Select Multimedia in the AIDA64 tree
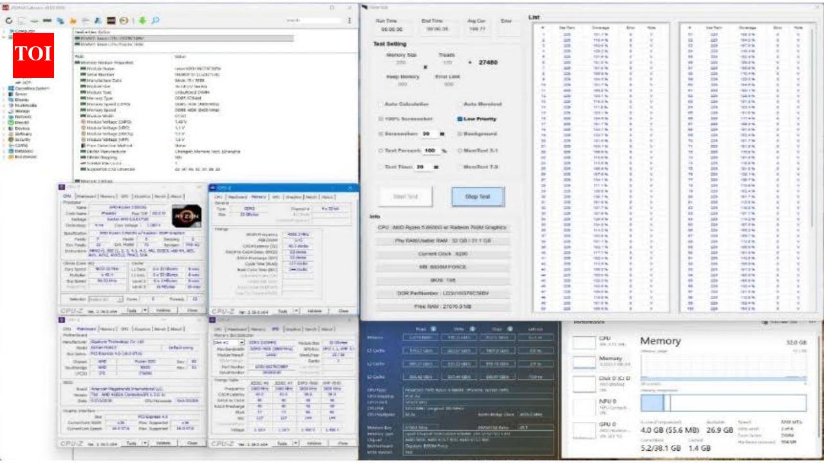This screenshot has width=824, height=463. coord(24,105)
